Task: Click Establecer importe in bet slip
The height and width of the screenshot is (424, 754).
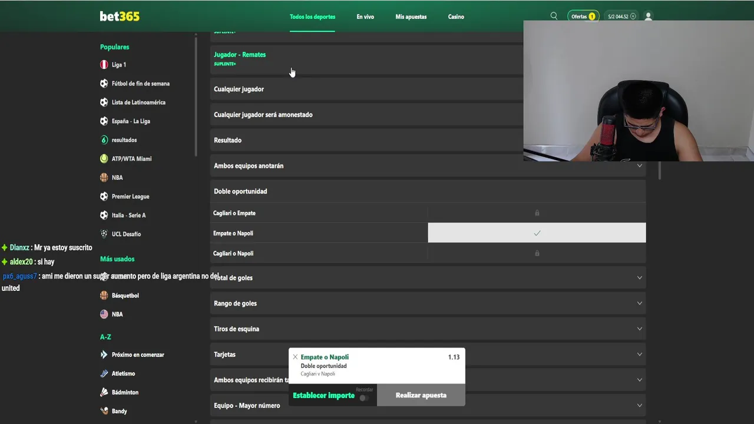Action: (x=323, y=396)
